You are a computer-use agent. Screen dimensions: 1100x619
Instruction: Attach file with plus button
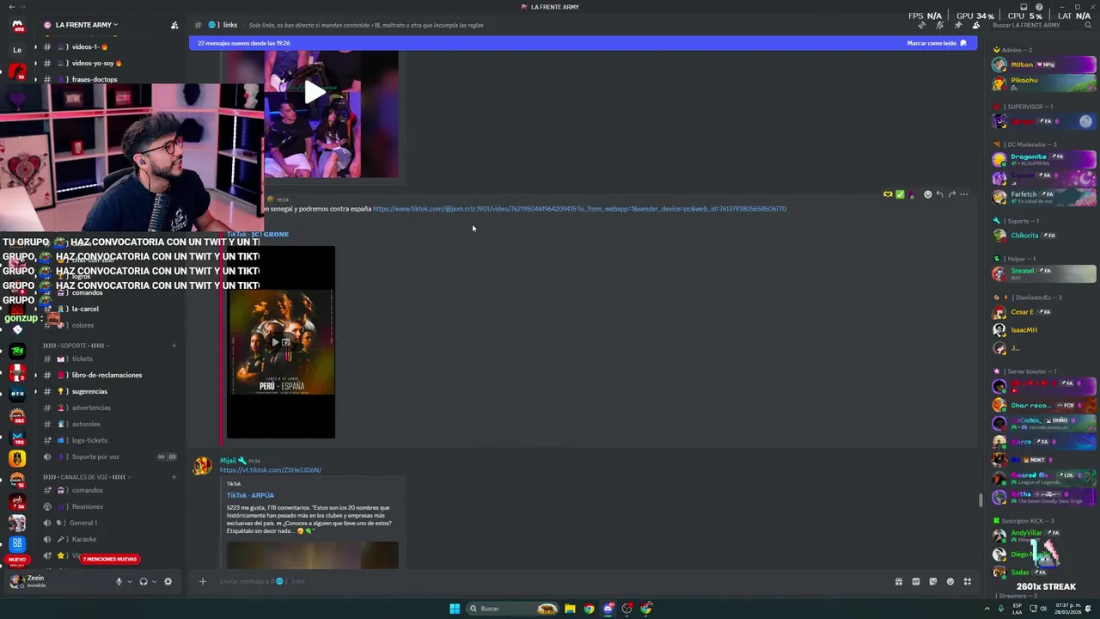pos(203,581)
